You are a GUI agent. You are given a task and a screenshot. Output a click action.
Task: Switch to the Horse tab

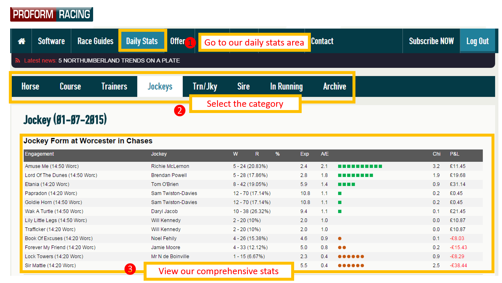pyautogui.click(x=30, y=86)
